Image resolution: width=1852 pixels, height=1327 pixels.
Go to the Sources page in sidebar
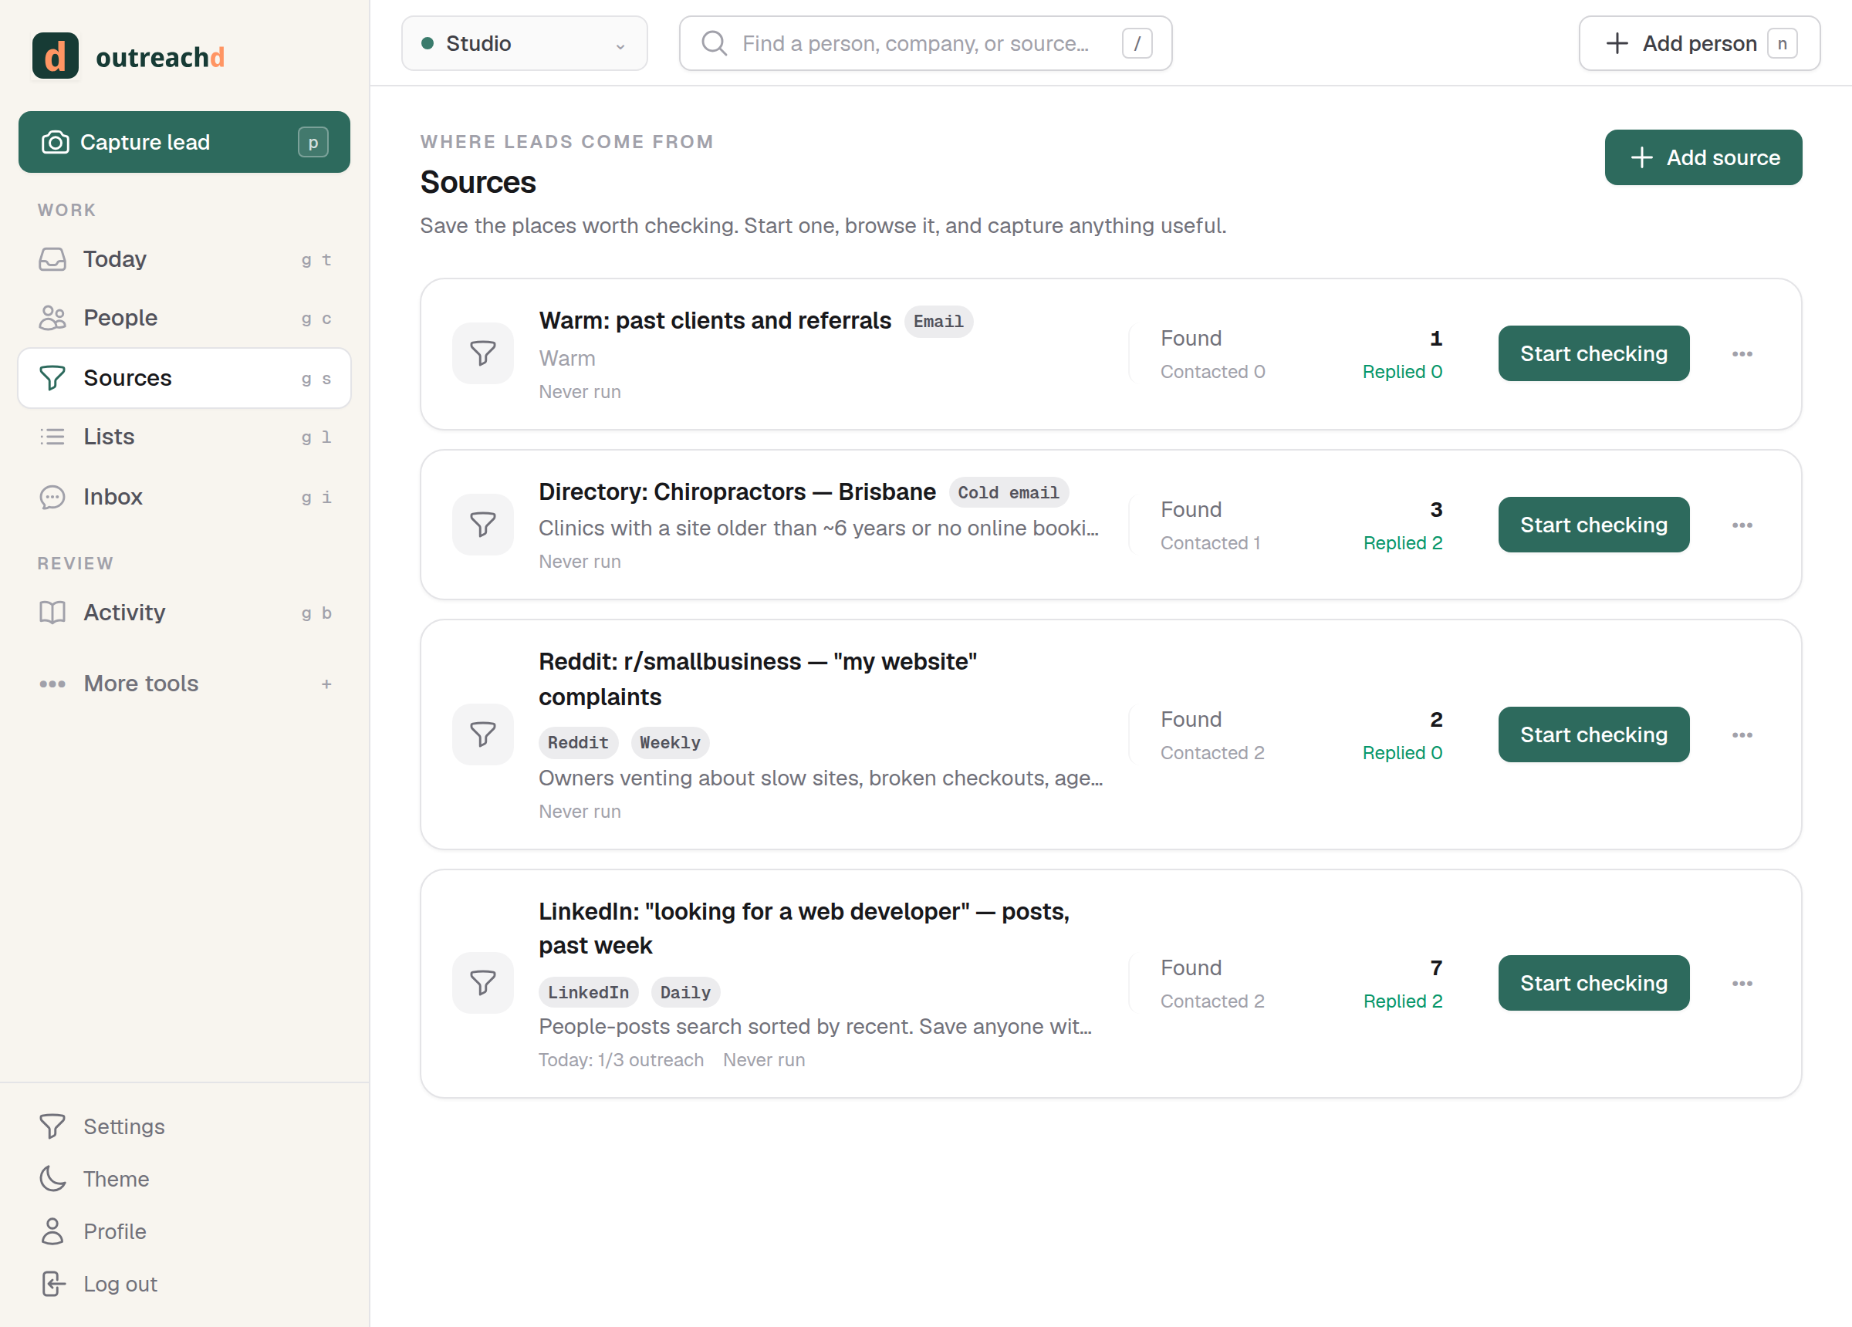(184, 378)
